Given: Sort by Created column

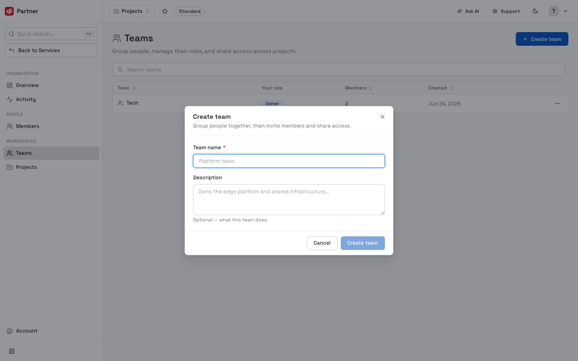Looking at the screenshot, I should coord(440,88).
